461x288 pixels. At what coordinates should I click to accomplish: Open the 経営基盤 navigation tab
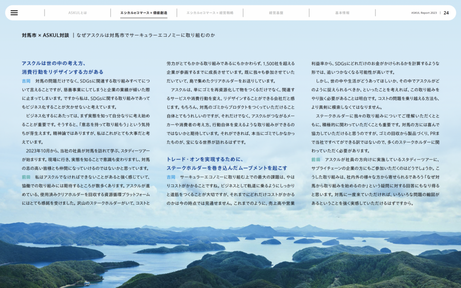point(276,13)
